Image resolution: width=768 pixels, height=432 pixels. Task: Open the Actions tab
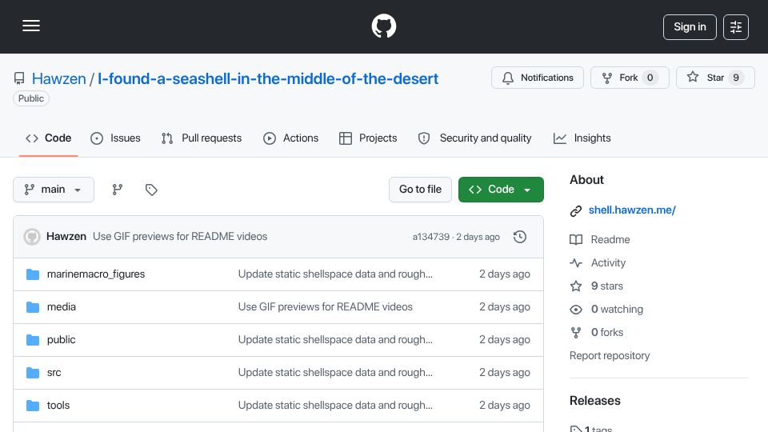click(x=291, y=138)
